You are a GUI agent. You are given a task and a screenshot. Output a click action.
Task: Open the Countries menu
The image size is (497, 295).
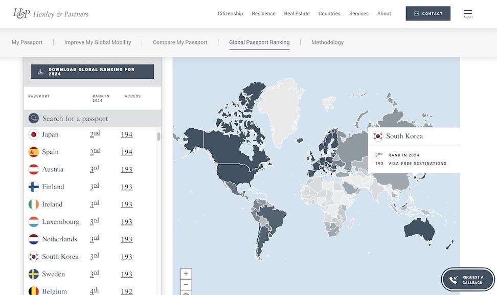pos(329,14)
